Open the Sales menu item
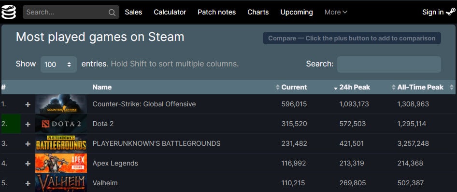 click(x=133, y=12)
